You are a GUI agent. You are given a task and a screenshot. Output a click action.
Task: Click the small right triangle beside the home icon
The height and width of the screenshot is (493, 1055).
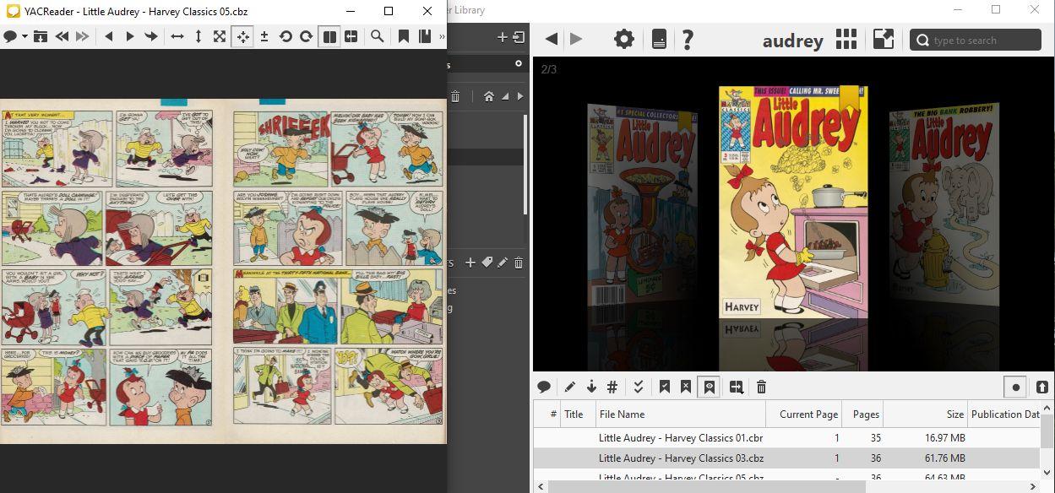[519, 96]
